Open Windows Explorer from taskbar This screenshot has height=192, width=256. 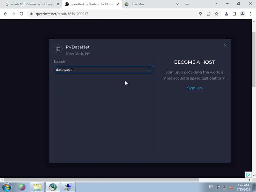[37, 187]
